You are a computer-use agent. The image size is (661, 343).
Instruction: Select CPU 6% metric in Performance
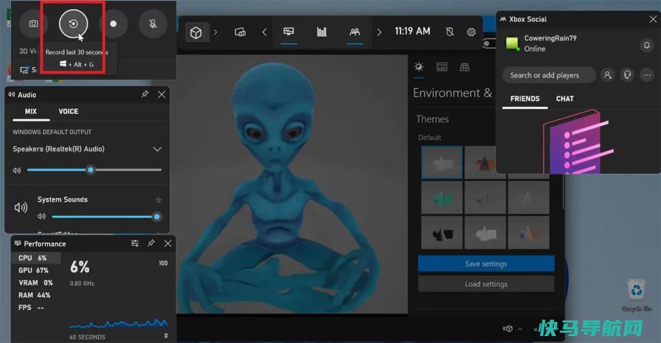[36, 258]
